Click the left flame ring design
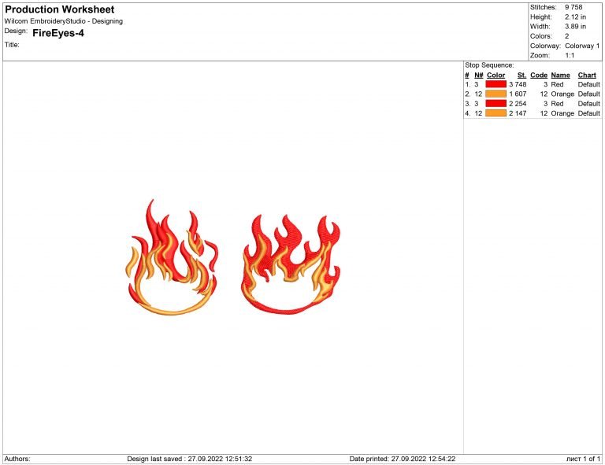The height and width of the screenshot is (465, 605). [172, 260]
